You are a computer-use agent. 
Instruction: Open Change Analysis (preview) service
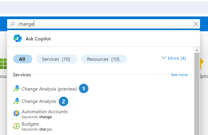pos(49,89)
